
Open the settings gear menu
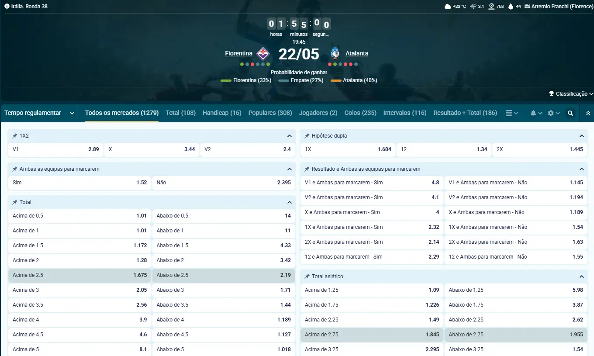(x=554, y=113)
